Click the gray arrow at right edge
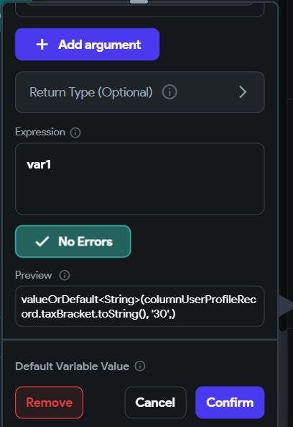 pos(285,306)
